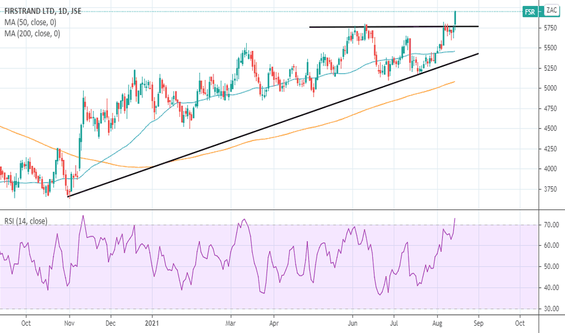The image size is (565, 333).
Task: Click the Nov time axis label
Action: pyautogui.click(x=69, y=323)
